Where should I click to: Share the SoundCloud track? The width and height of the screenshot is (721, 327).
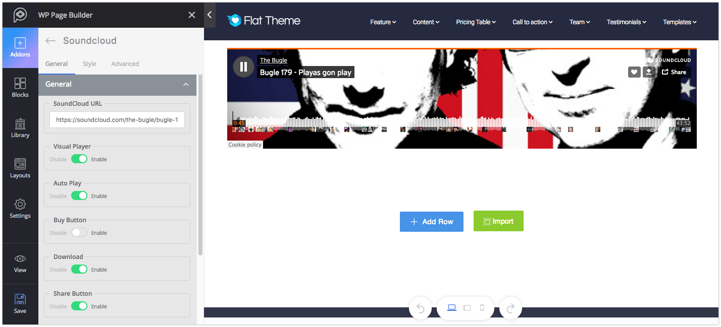(674, 72)
